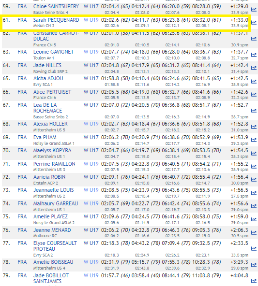The image size is (258, 286).
Task: Select gap +2:06.3 in Jeanne MENARD row
Action: coord(239,230)
